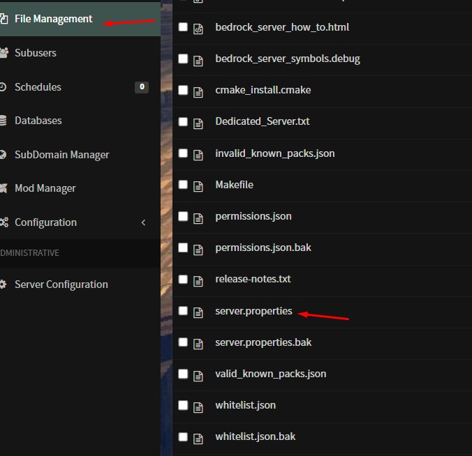
Task: Select checkbox beside permissions.json.bak
Action: click(183, 248)
